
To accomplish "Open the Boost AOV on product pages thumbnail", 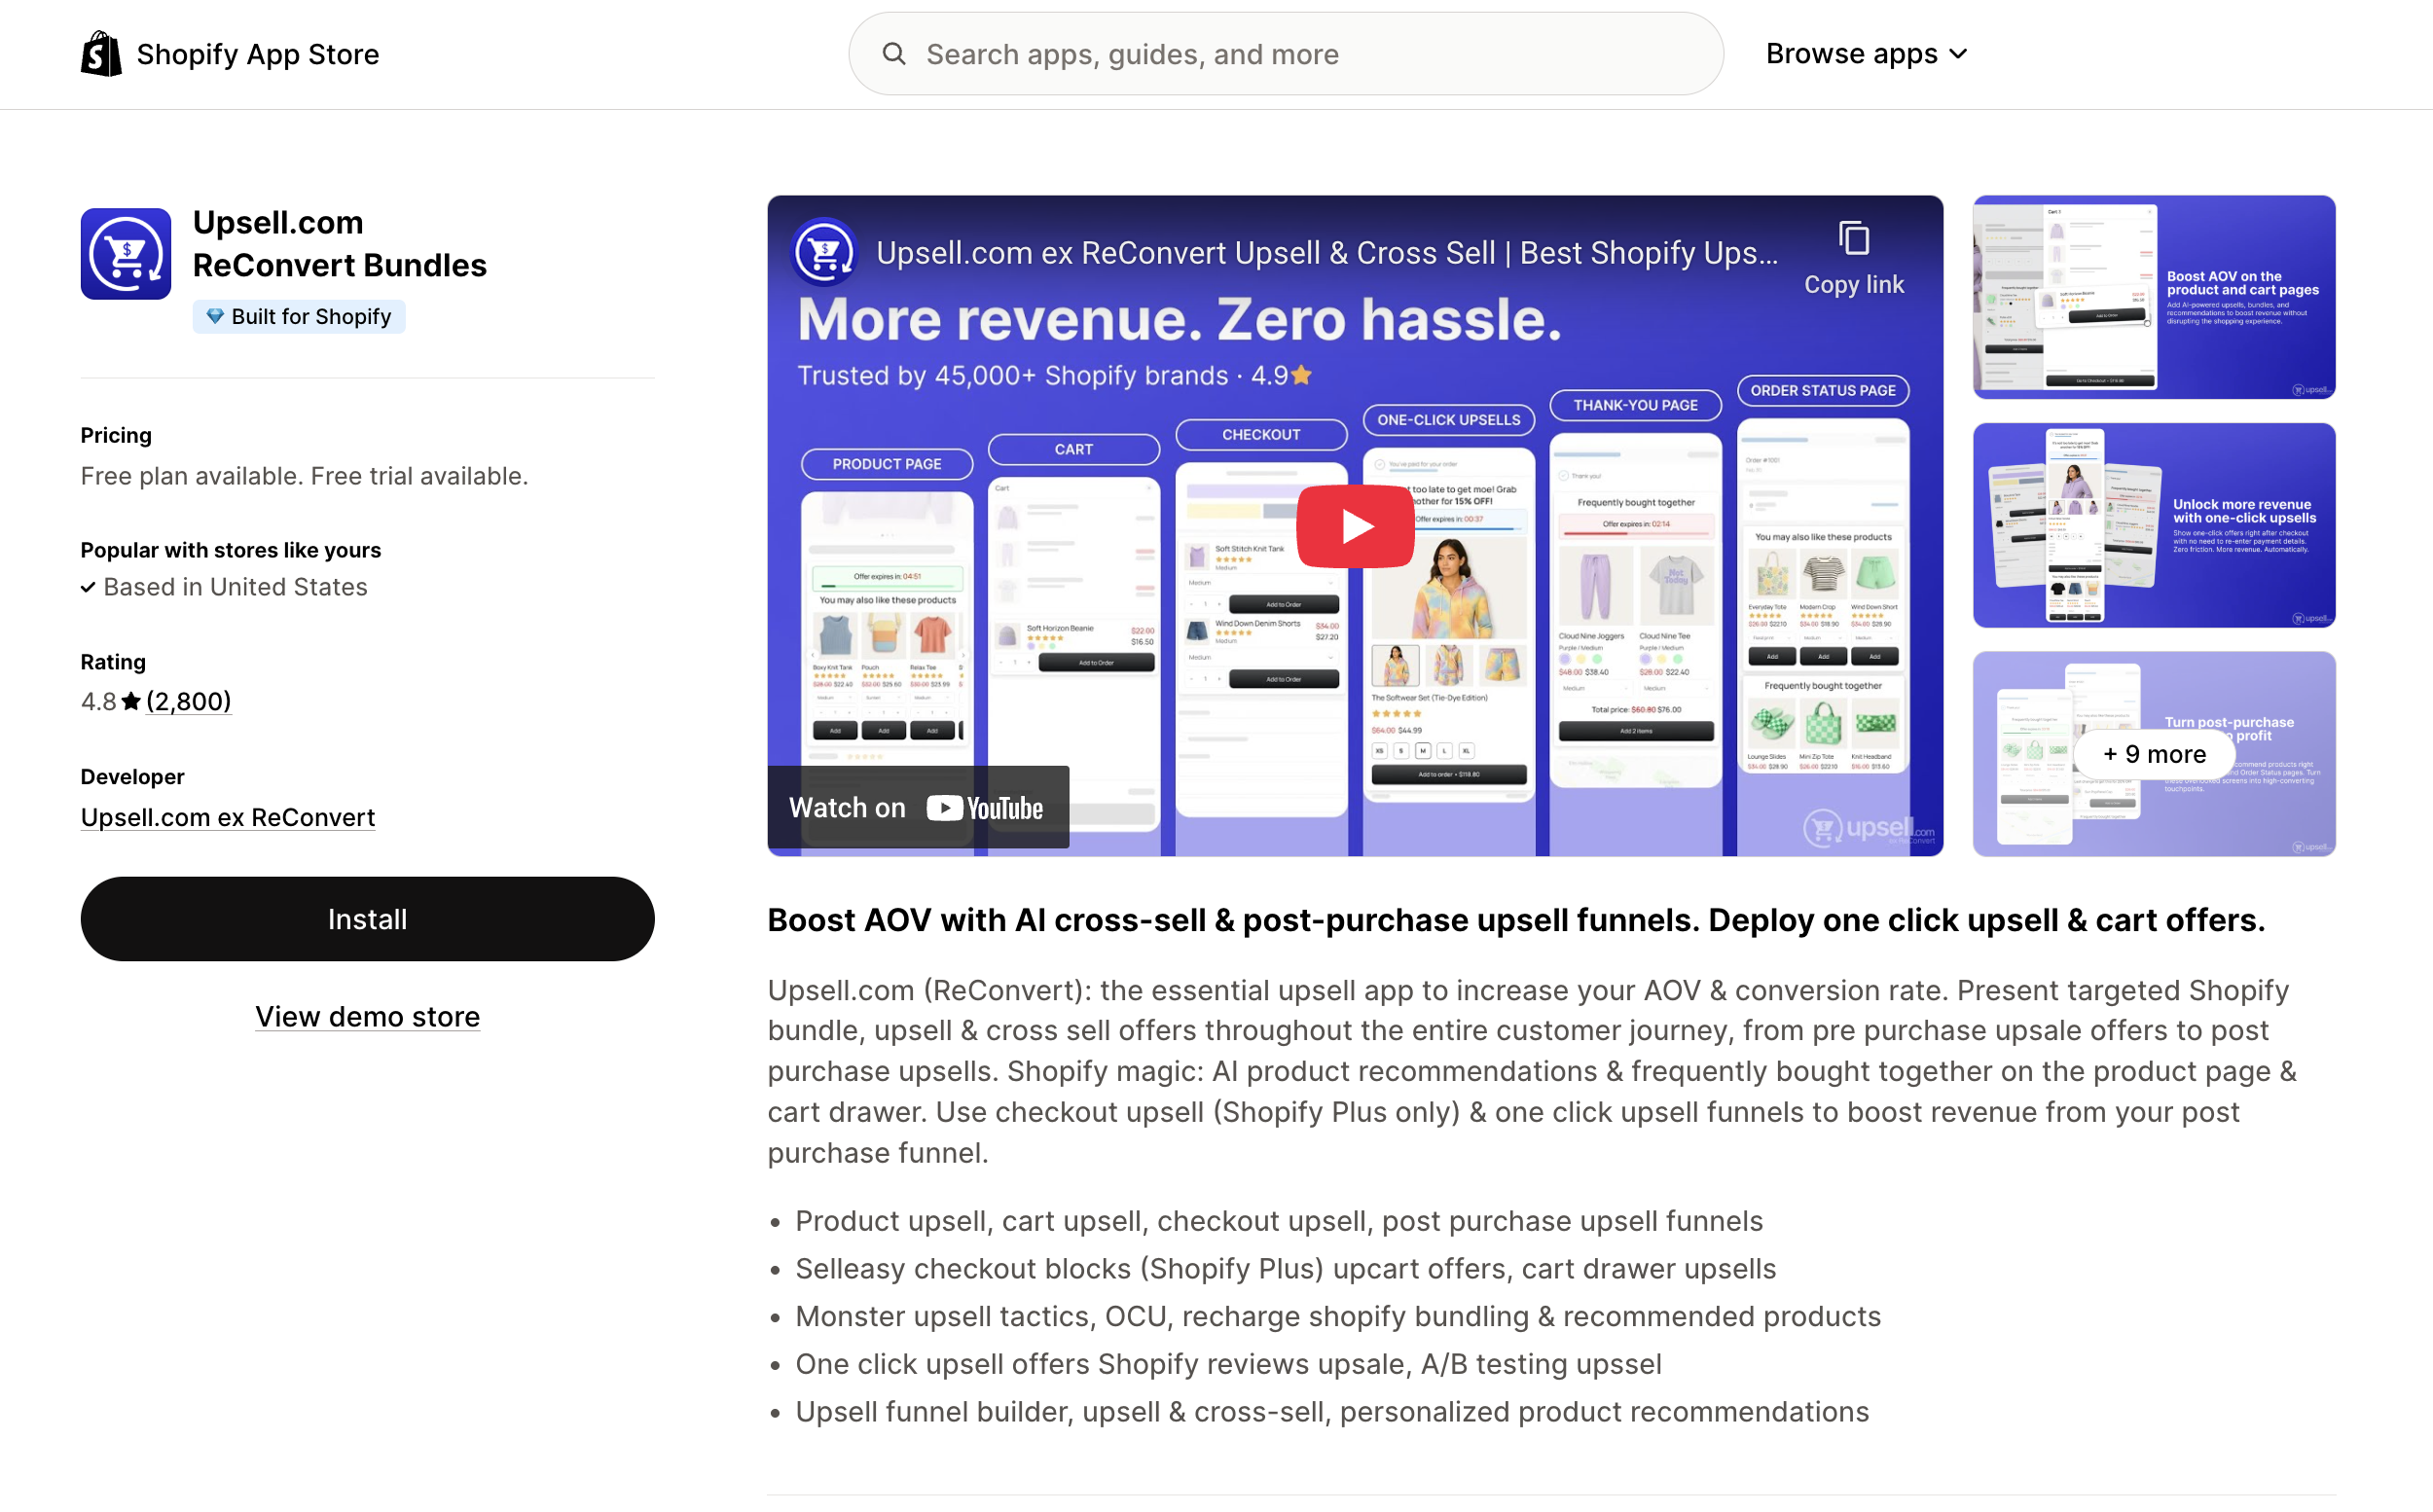I will (2153, 297).
